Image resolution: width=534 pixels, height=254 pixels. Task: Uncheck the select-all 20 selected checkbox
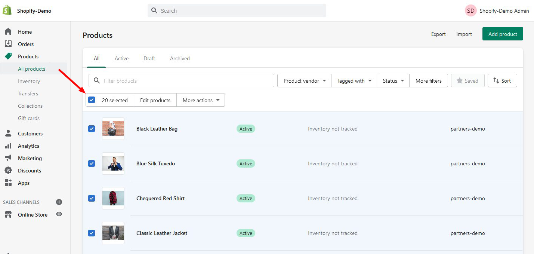coord(92,100)
